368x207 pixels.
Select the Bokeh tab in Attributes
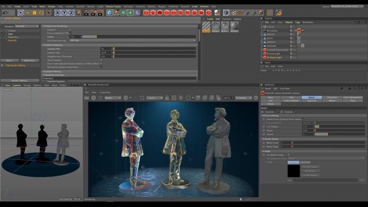312,97
